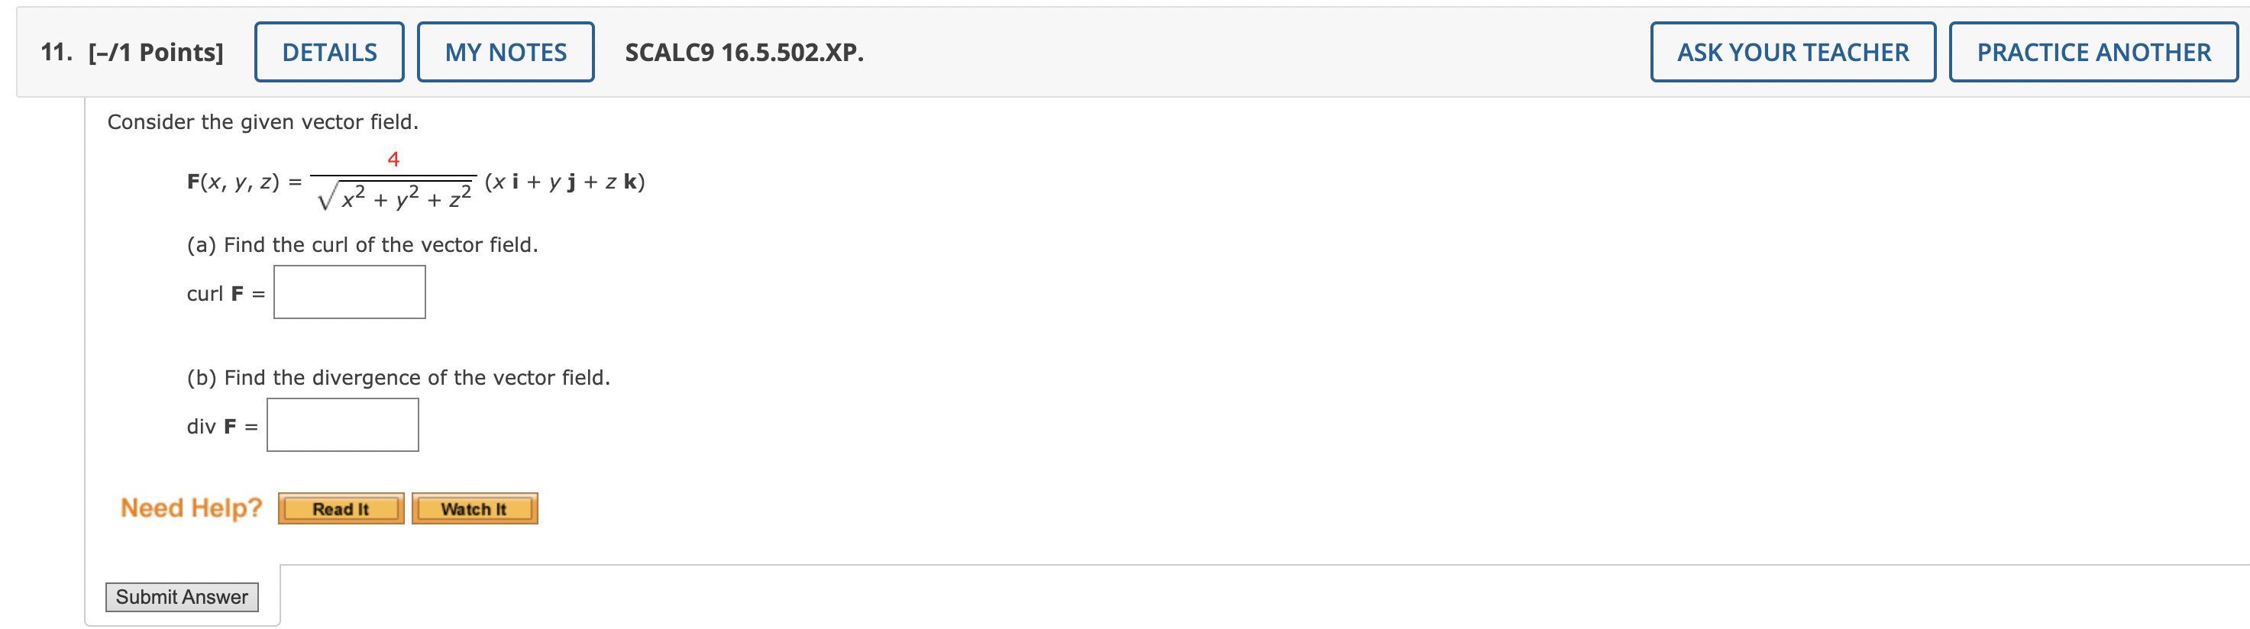This screenshot has width=2250, height=629.
Task: Launch the tutorial video via Watch It
Action: tap(474, 508)
